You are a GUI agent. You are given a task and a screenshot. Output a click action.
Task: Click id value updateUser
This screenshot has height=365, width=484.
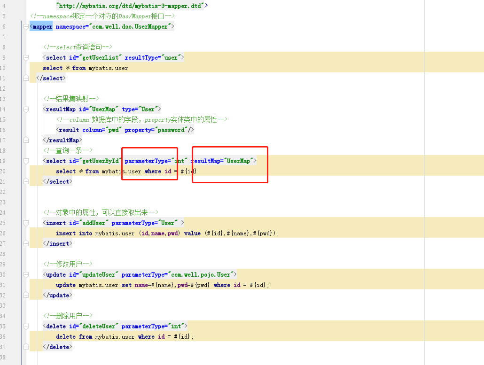click(x=99, y=275)
